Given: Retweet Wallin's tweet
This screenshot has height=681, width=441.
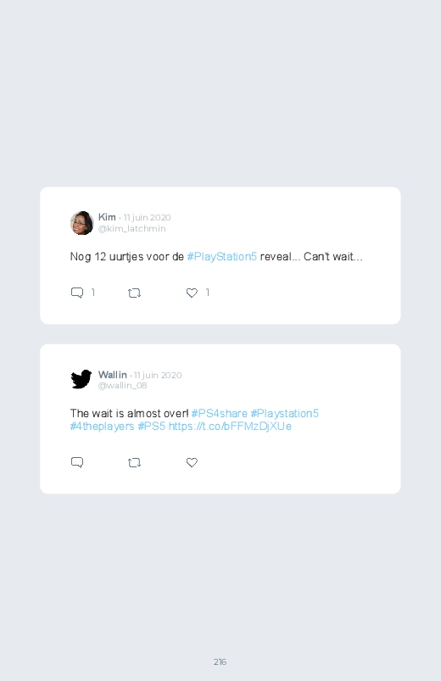Looking at the screenshot, I should [134, 463].
